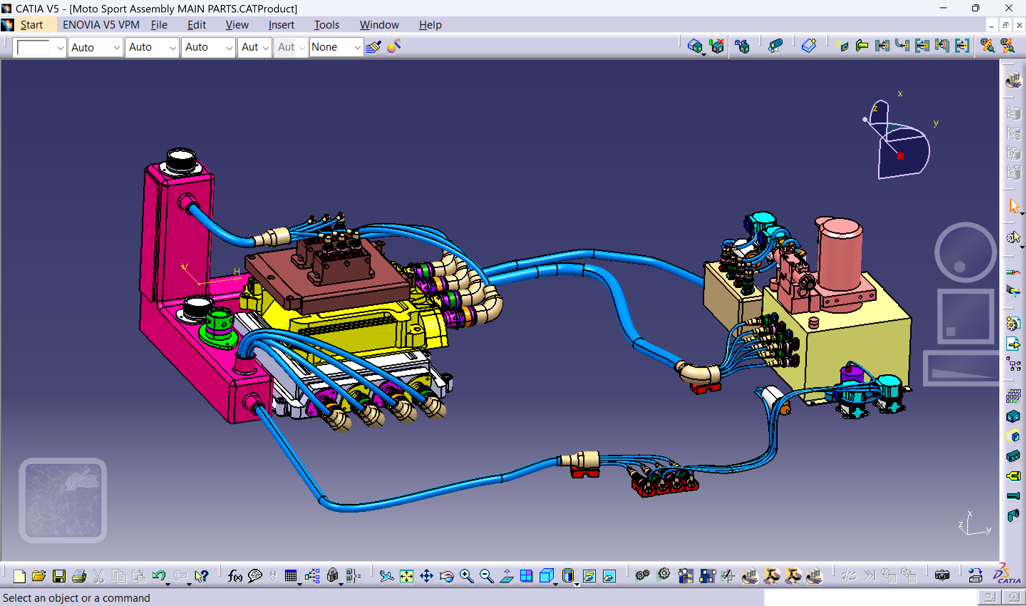1026x606 pixels.
Task: Activate the Pan tool icon
Action: point(427,576)
